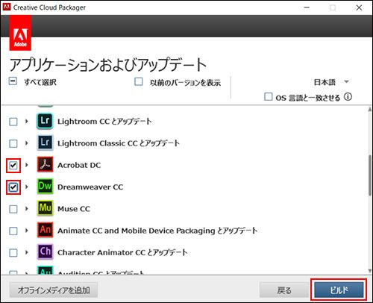
Task: Check the Muse CC checkbox
Action: pyautogui.click(x=13, y=209)
